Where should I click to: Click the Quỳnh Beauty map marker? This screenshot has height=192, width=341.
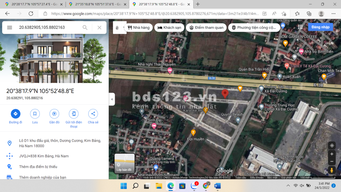click(x=238, y=120)
